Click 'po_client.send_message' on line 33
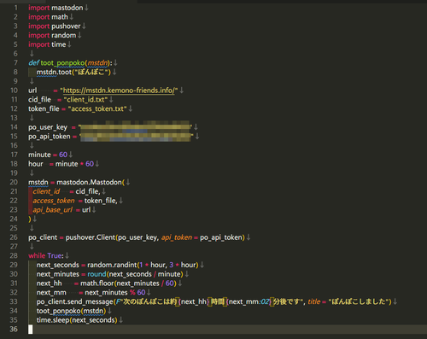The image size is (427, 339). point(75,301)
